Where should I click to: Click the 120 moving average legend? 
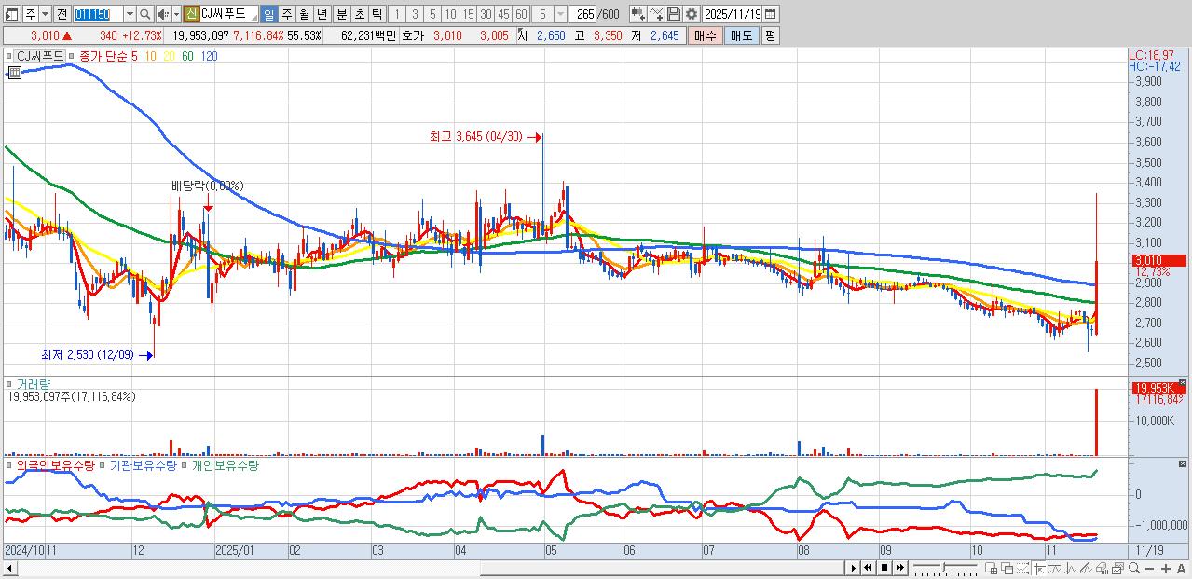210,56
